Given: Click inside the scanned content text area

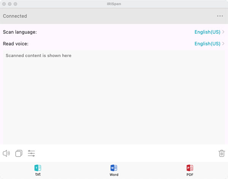Looking at the screenshot, I should point(114,97).
